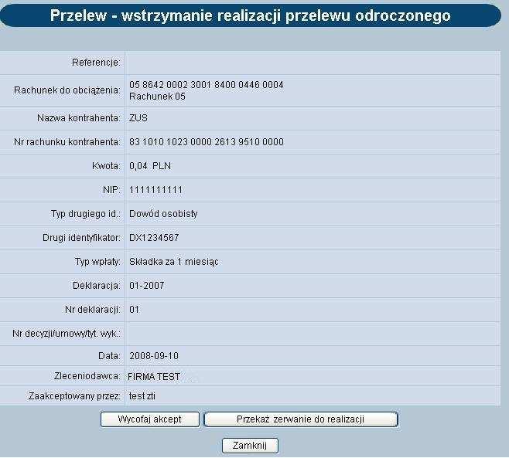Click Składka za 1 miesiąc value

[x=174, y=262]
